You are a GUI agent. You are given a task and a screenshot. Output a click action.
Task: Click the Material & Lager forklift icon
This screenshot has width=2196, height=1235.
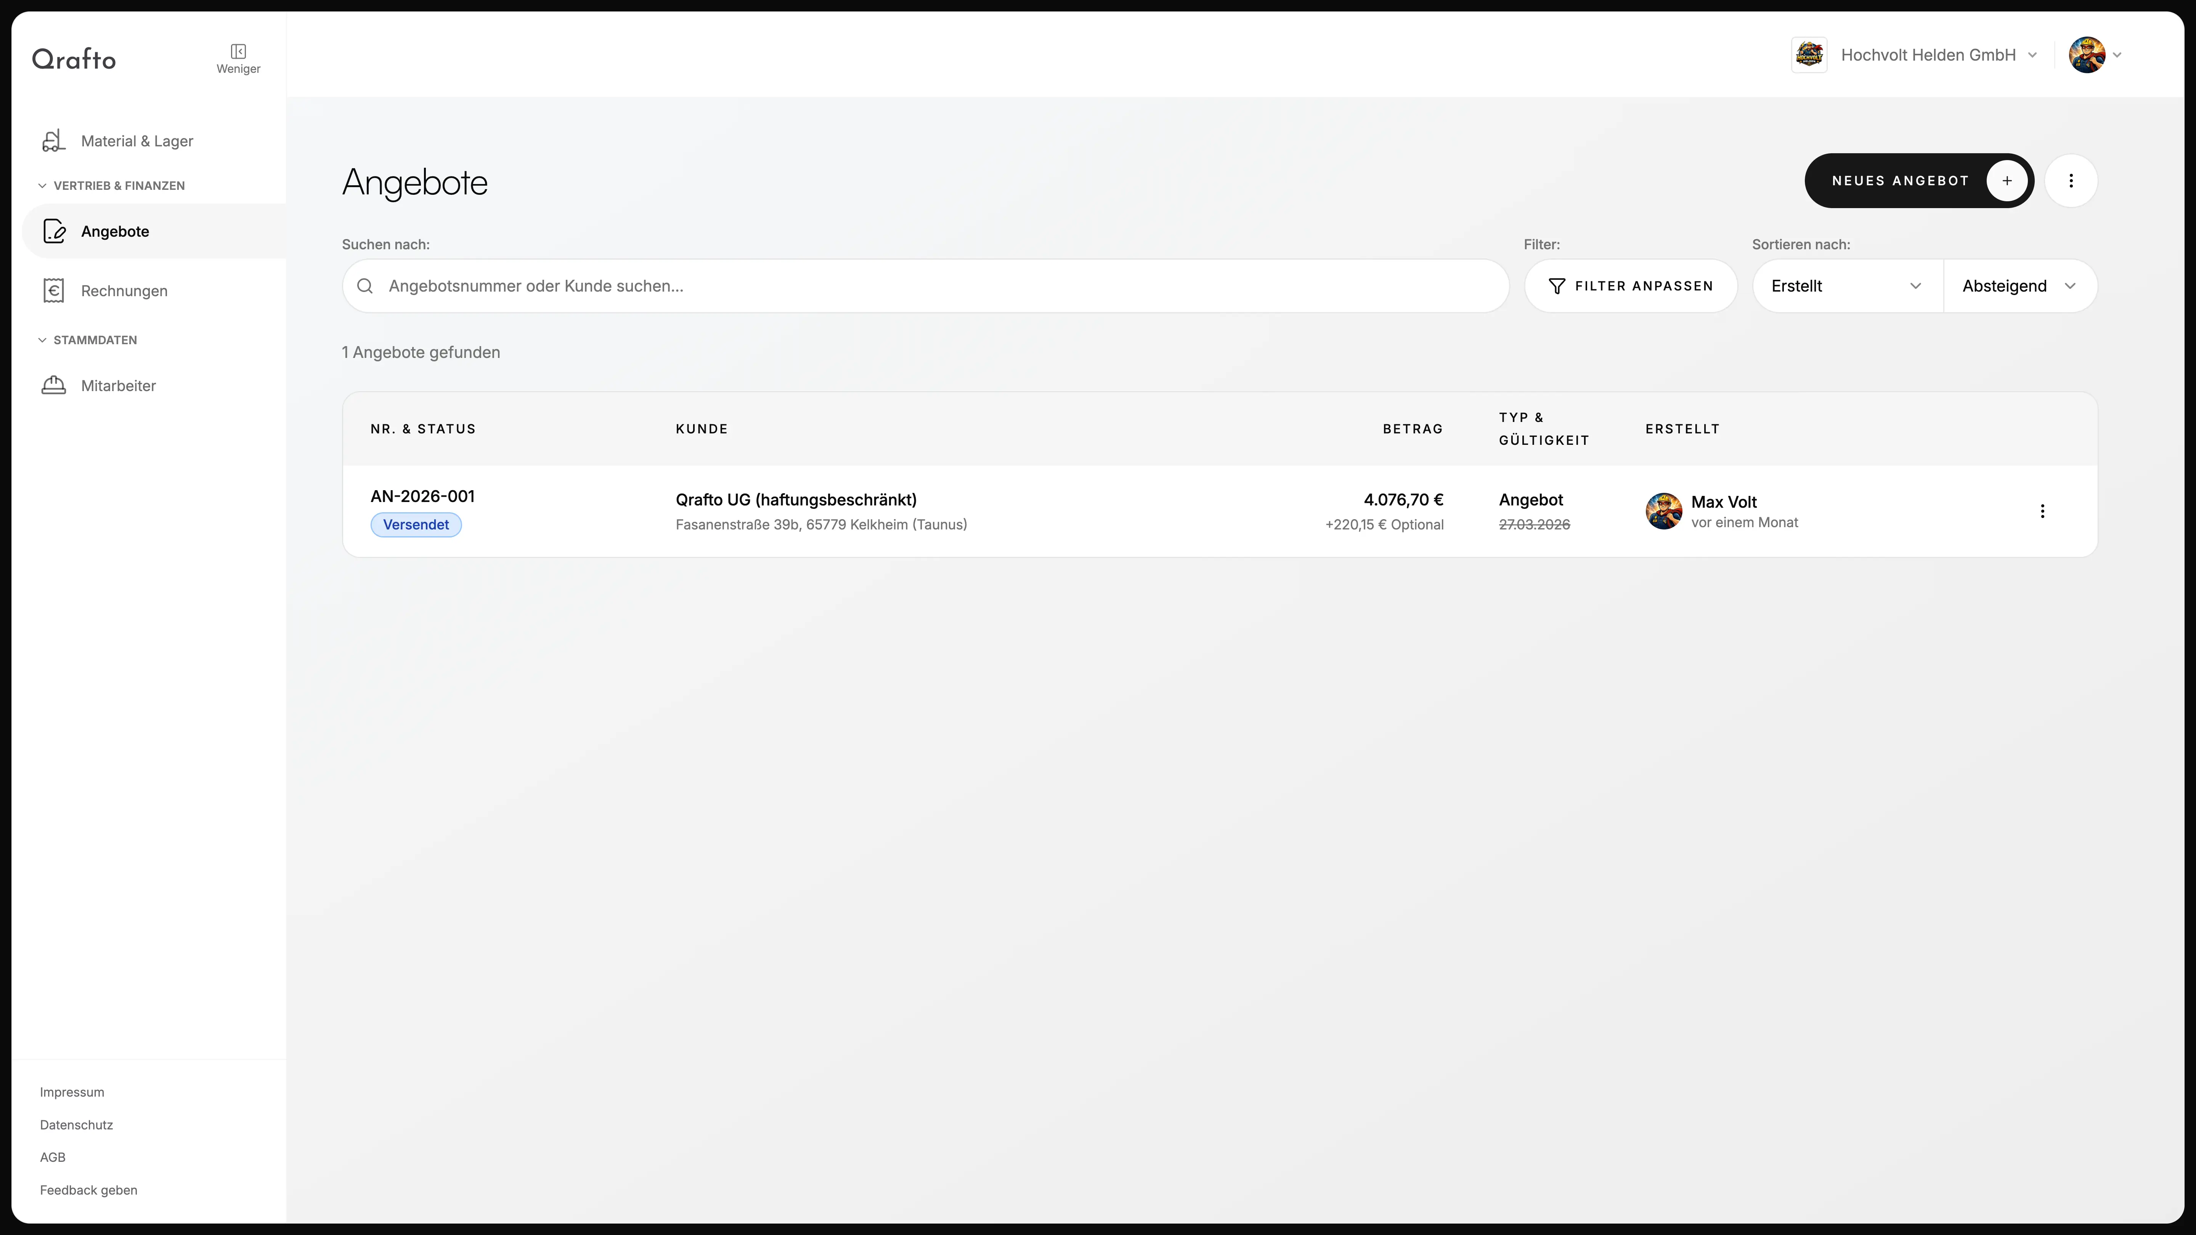(54, 141)
